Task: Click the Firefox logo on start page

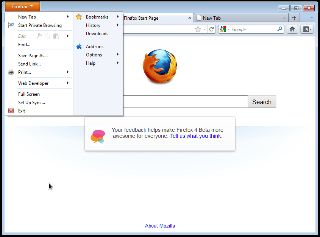Action: click(160, 67)
